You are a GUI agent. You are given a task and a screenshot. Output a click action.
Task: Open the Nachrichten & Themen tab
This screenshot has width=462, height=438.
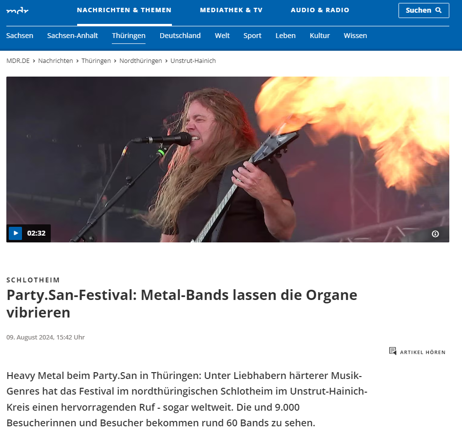coord(125,10)
